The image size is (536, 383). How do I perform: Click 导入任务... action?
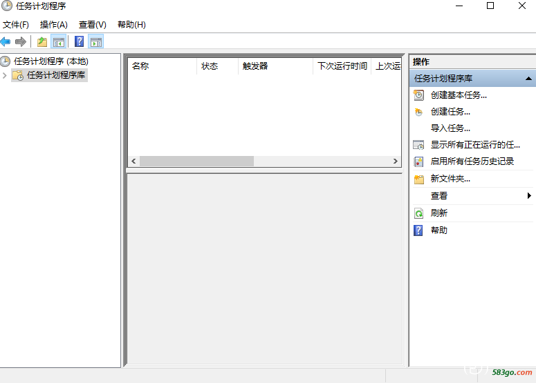pyautogui.click(x=450, y=128)
